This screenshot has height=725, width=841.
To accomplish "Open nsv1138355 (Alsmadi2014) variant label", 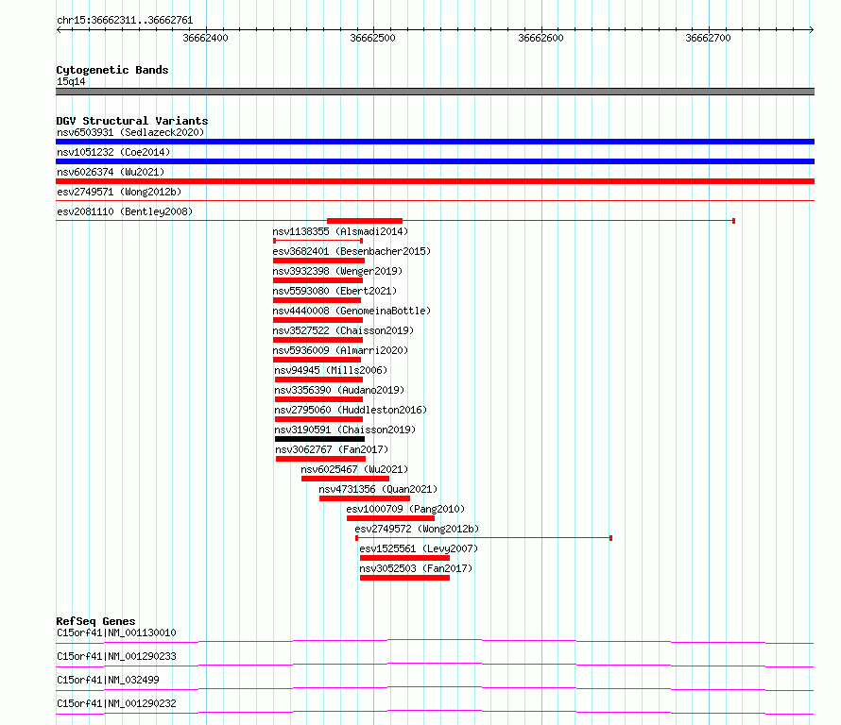I will click(340, 231).
